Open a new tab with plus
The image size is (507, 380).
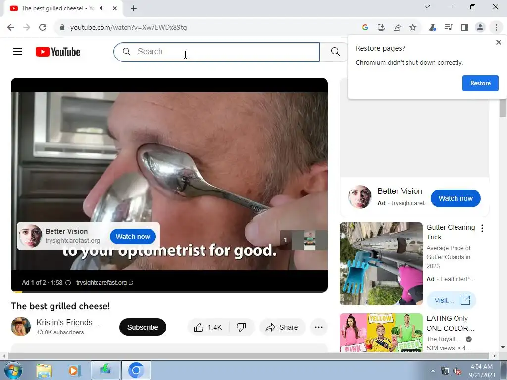(134, 8)
